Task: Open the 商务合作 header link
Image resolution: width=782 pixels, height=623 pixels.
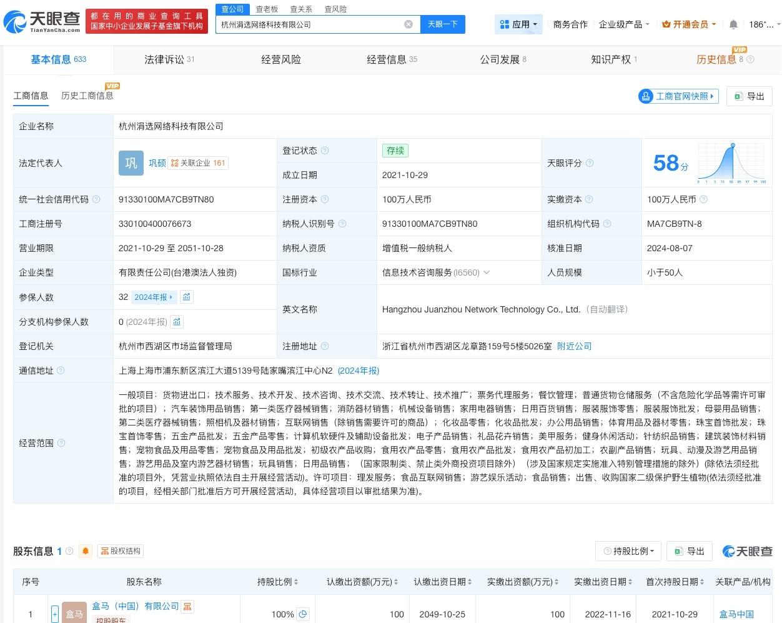Action: (x=570, y=24)
